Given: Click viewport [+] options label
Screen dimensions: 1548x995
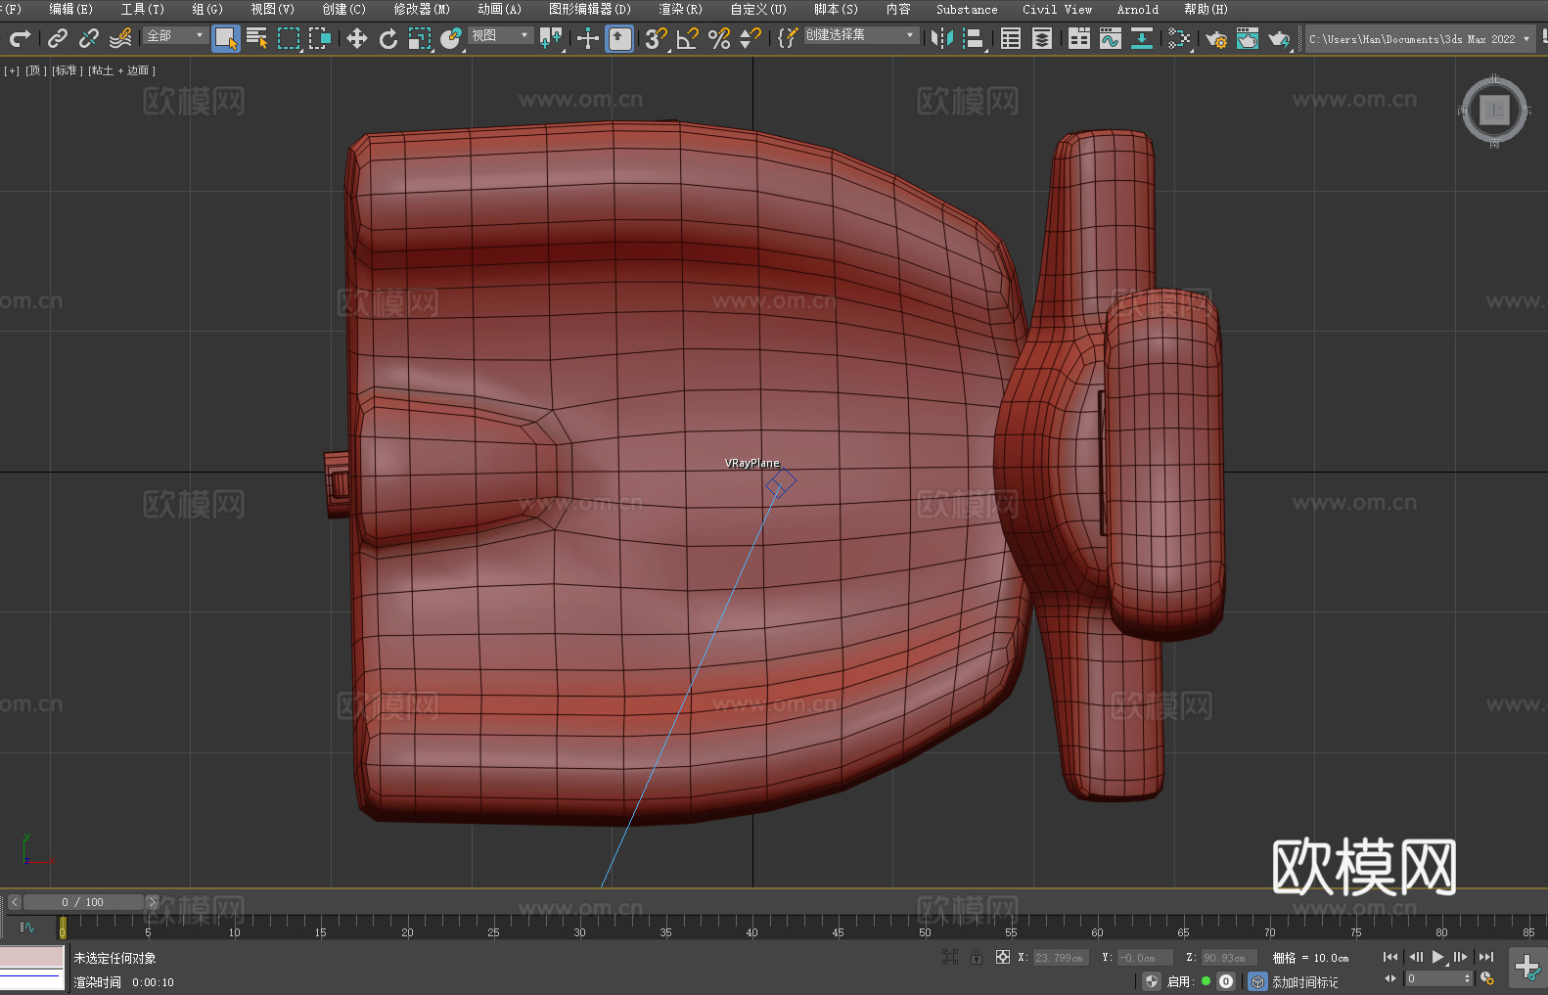Looking at the screenshot, I should tap(12, 70).
